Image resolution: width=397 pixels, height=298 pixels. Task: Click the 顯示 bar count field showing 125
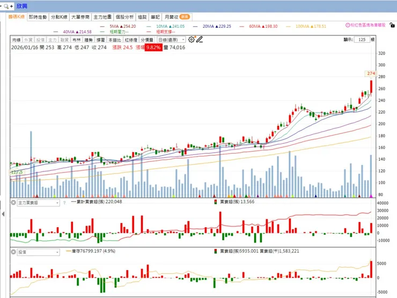point(362,40)
